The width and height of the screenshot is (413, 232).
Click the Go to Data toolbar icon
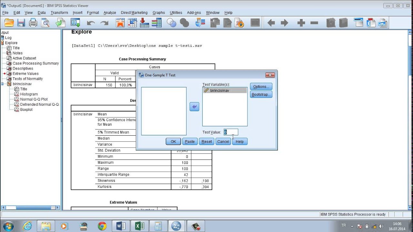pyautogui.click(x=120, y=23)
